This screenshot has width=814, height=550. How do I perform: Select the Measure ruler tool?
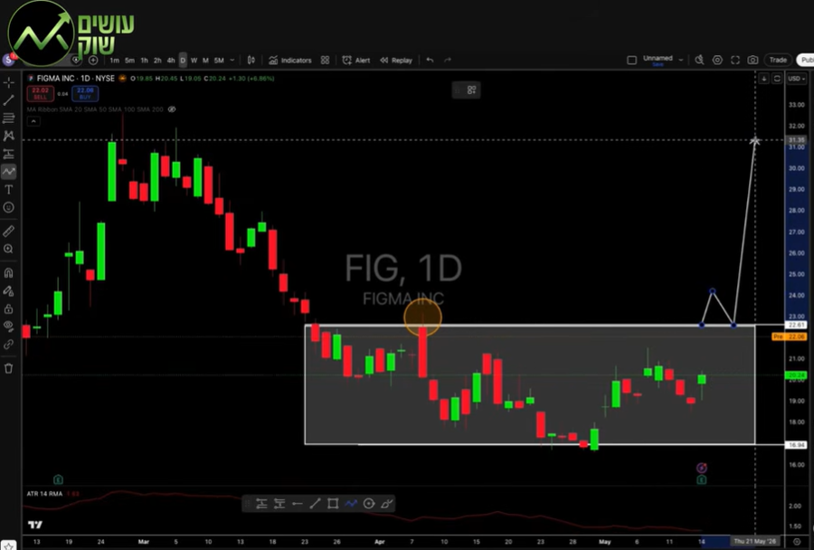[9, 231]
